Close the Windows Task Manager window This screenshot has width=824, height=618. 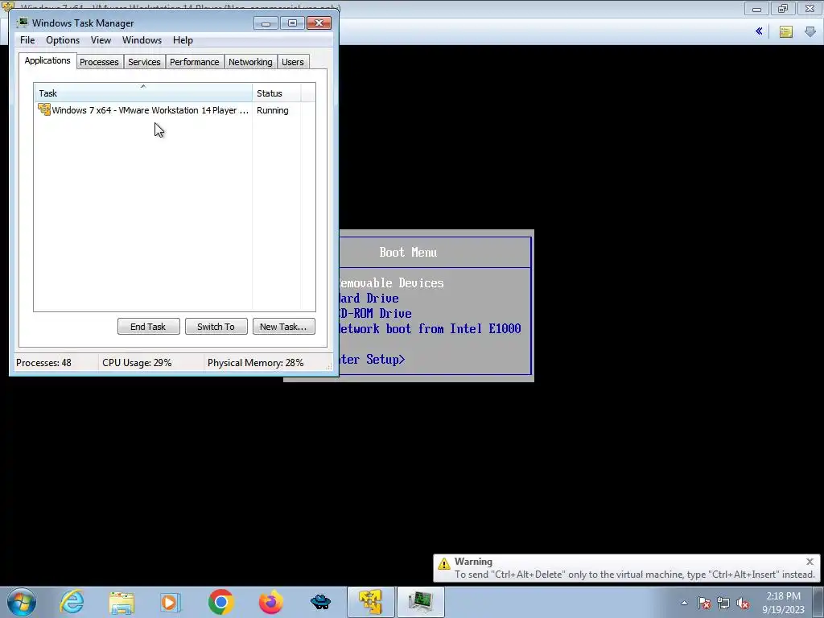click(x=319, y=23)
